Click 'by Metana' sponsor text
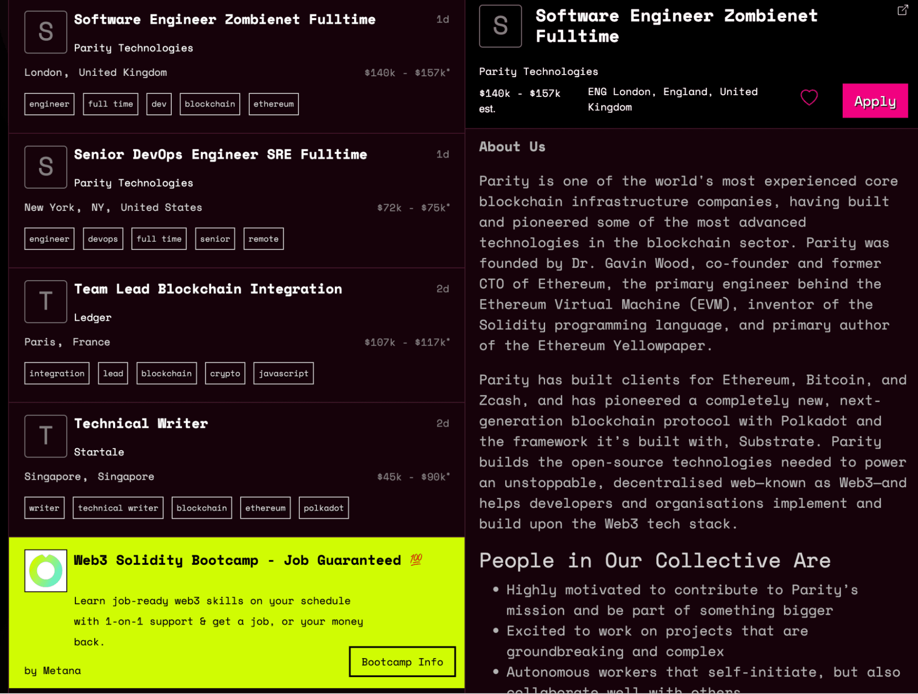Image resolution: width=918 pixels, height=694 pixels. (x=53, y=671)
